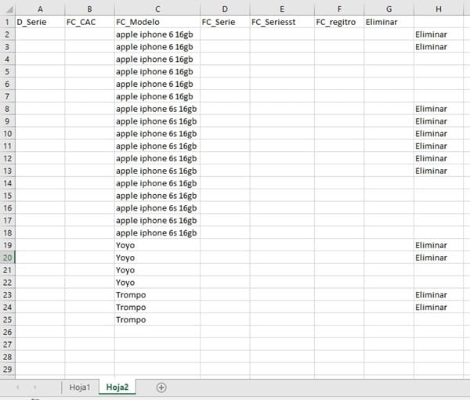470x400 pixels.
Task: Click Eliminar in row 20 column H
Action: point(439,258)
